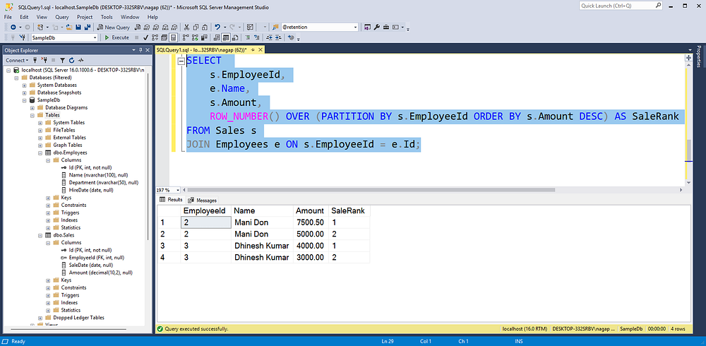Click the Save All icon
Image resolution: width=706 pixels, height=346 pixels.
pyautogui.click(x=88, y=27)
